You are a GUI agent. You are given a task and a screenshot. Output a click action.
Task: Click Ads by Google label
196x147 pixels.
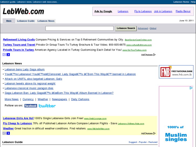[103, 11]
